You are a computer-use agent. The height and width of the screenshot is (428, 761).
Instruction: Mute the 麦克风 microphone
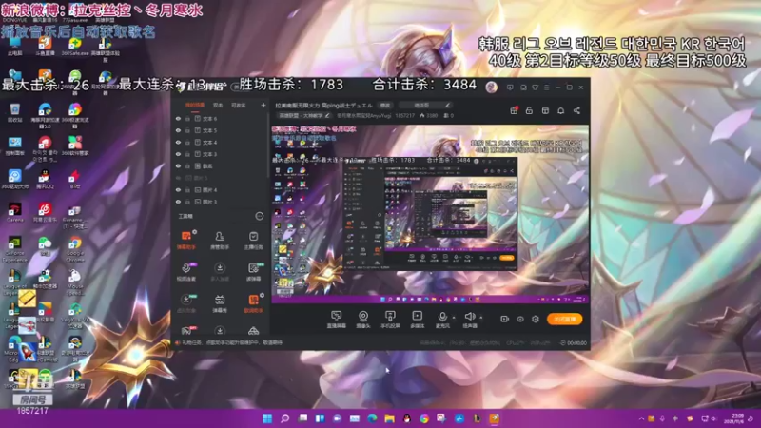tap(442, 320)
